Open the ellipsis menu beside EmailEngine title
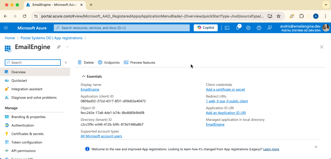Viewport: 331px width, 159px height. click(67, 47)
